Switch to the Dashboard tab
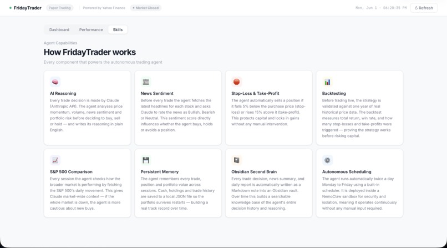The image size is (447, 248). click(59, 29)
